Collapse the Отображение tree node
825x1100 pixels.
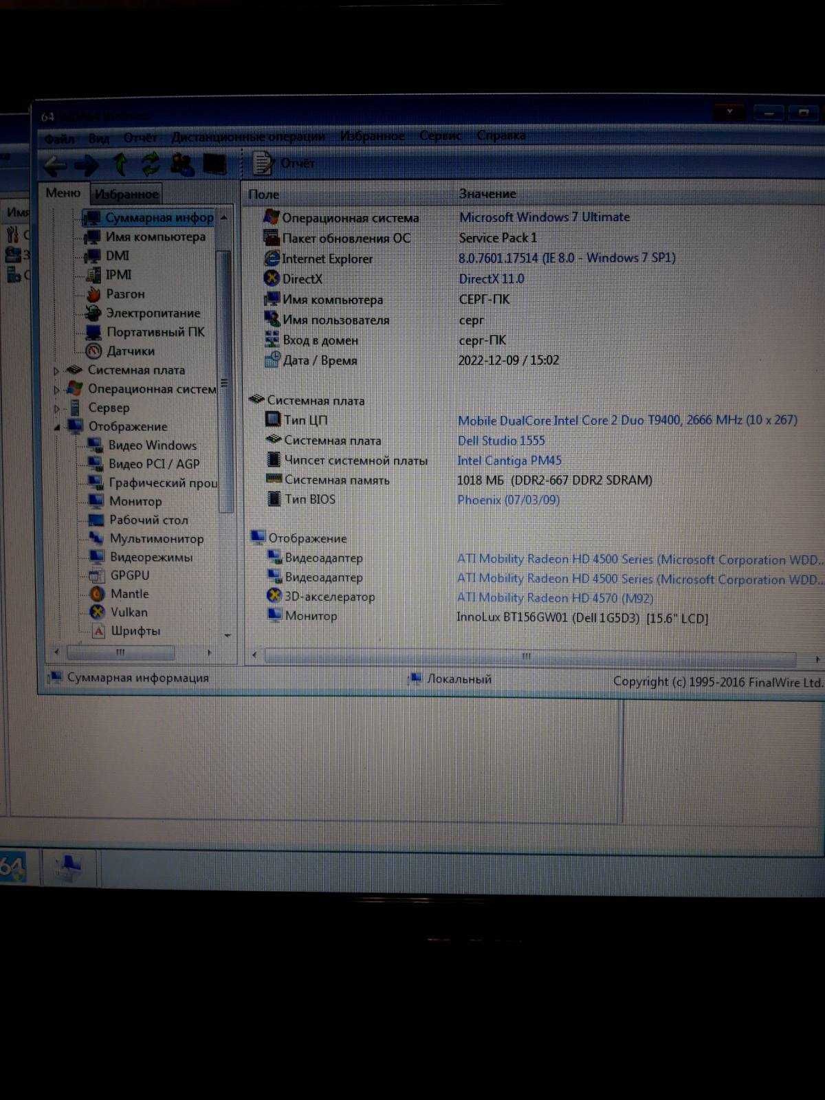tap(57, 427)
